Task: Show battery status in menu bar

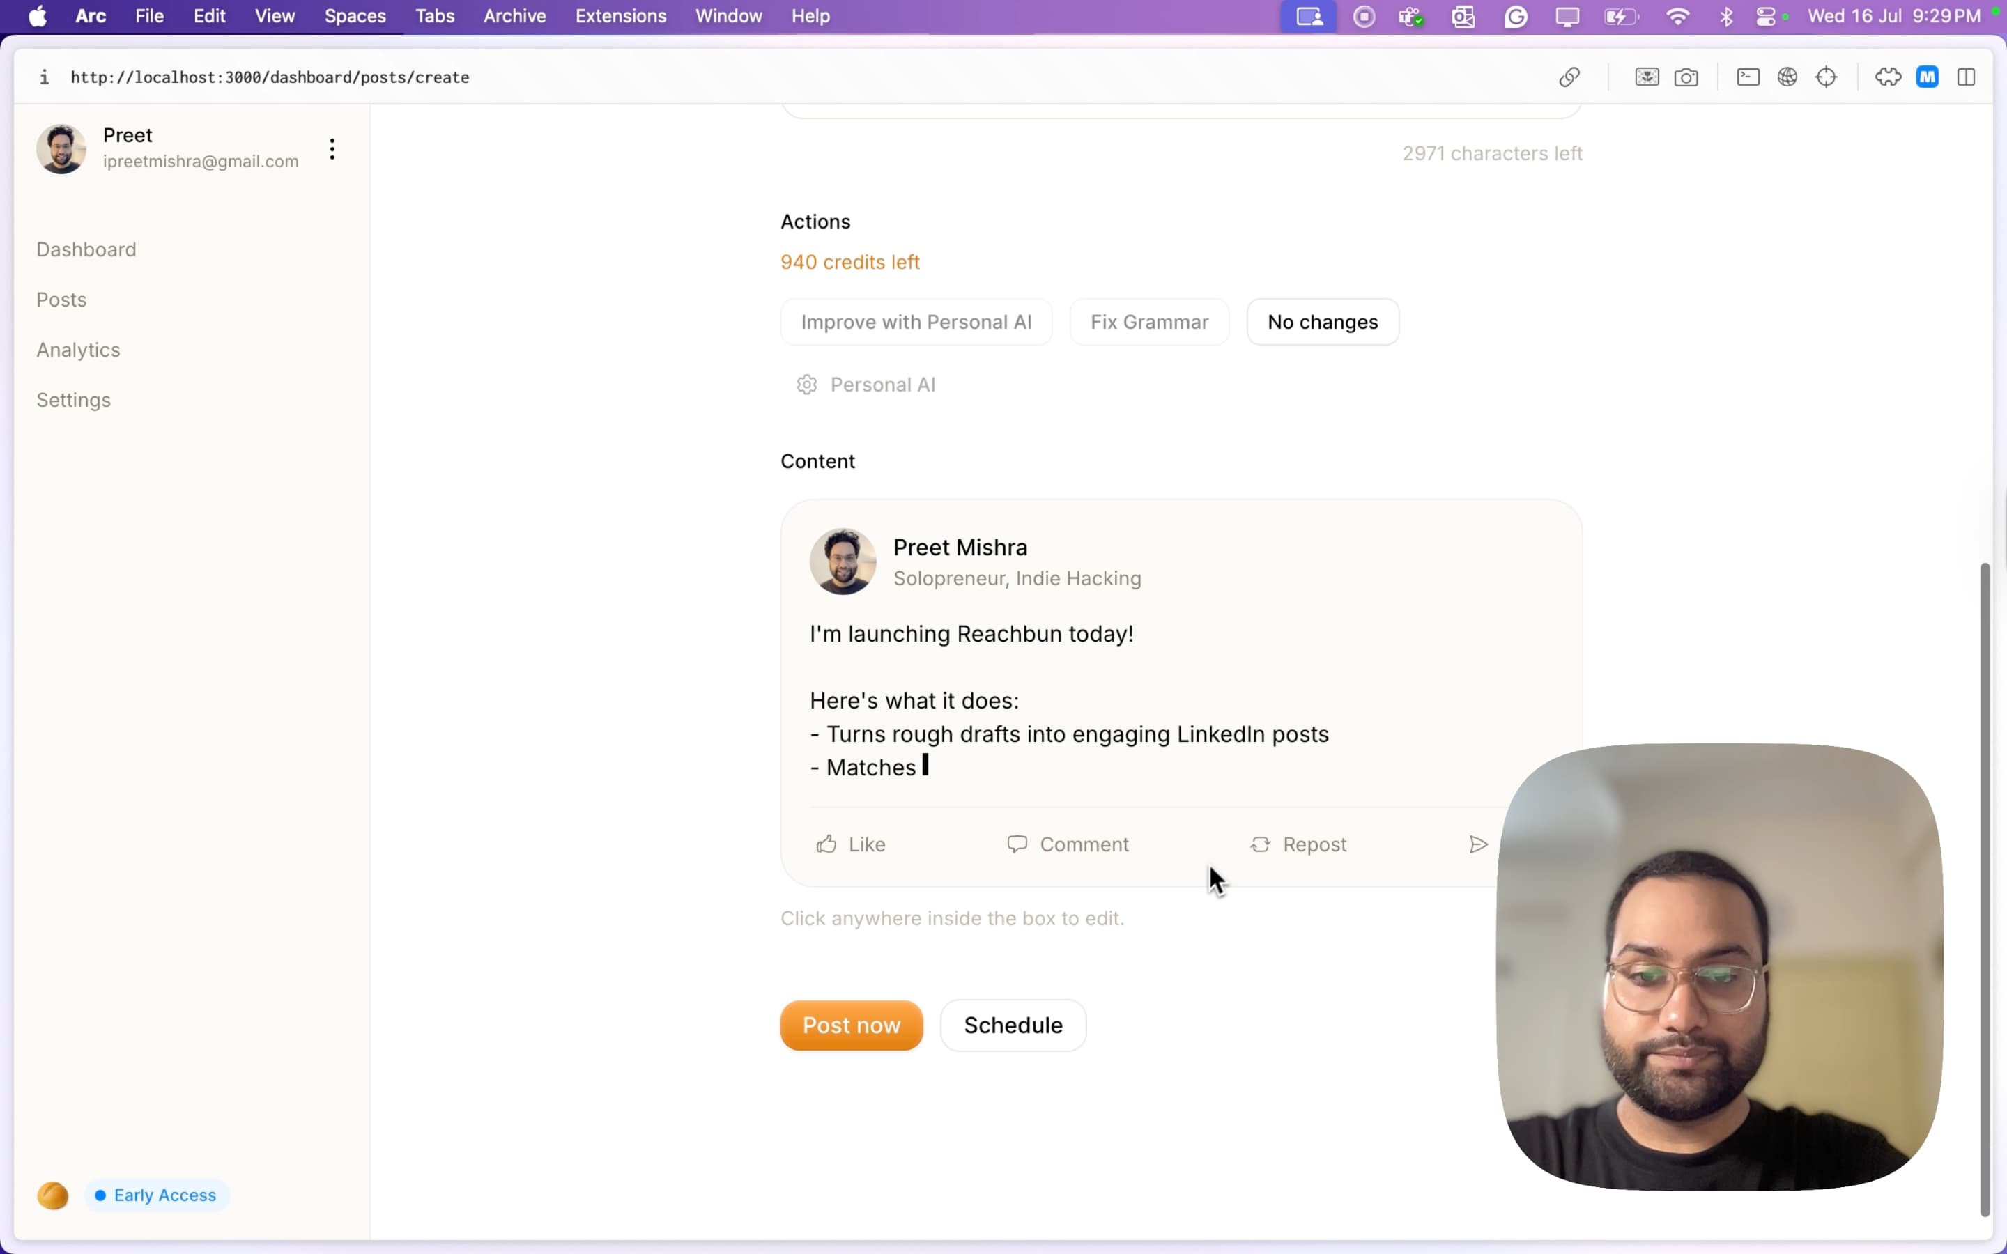Action: [x=1622, y=17]
